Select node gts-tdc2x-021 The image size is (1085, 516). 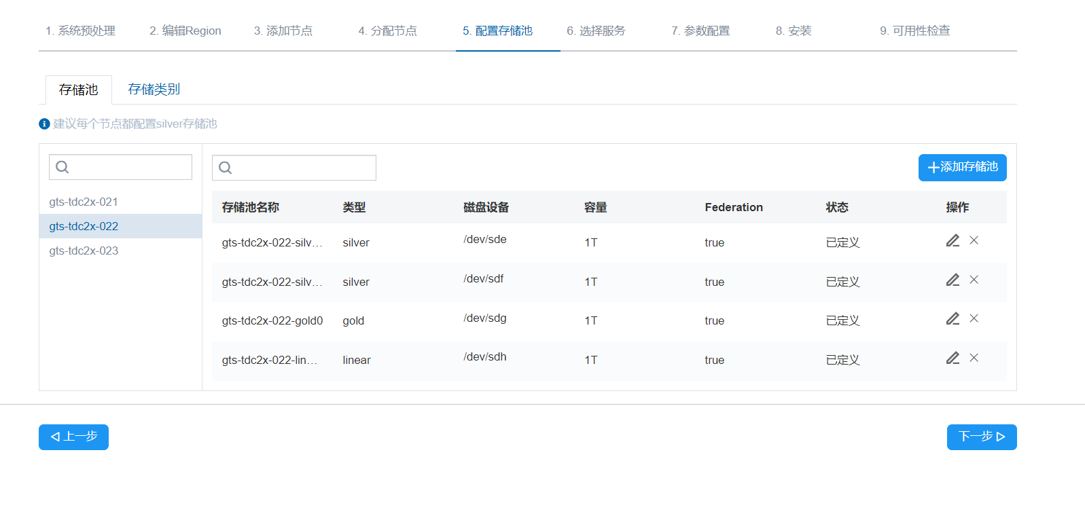(121, 202)
